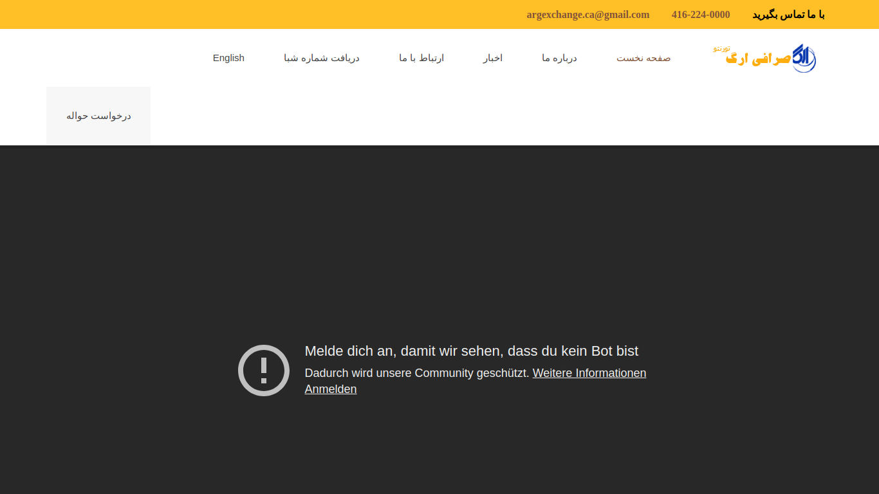Click the argexchange.ca@gmail.com email address
Viewport: 879px width, 494px height.
click(588, 15)
